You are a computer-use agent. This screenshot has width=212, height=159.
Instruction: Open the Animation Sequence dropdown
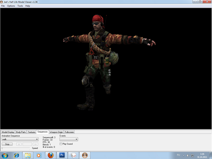pyautogui.click(x=20, y=139)
